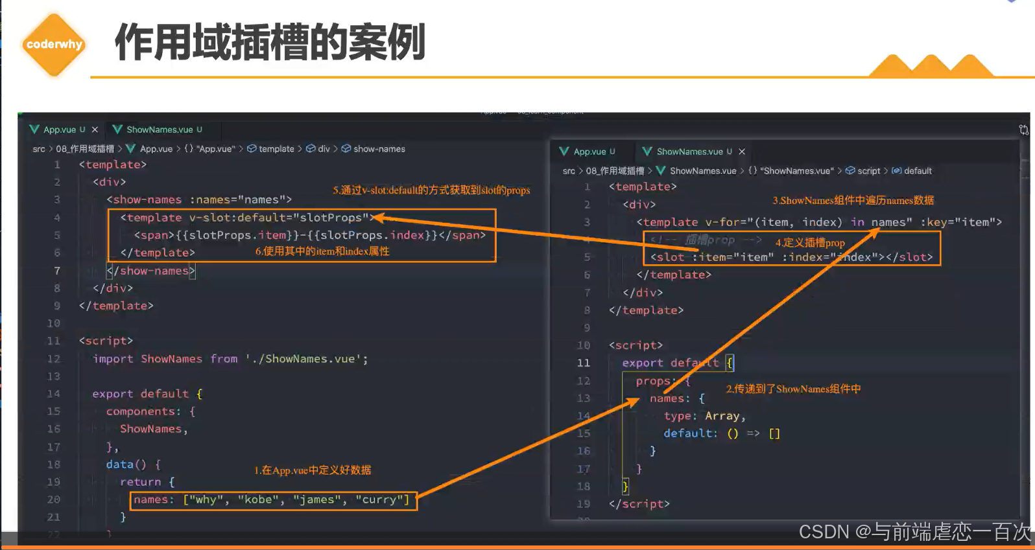Click Vue icon in right breadcrumb path
This screenshot has width=1035, height=550.
[x=661, y=171]
